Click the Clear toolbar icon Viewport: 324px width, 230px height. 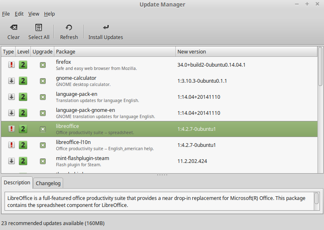[14, 28]
